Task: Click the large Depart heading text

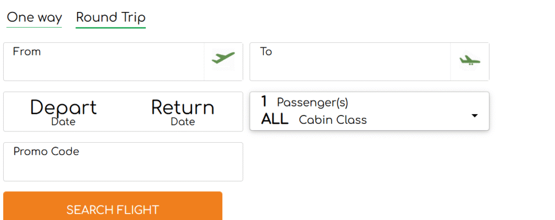Action: click(x=63, y=107)
